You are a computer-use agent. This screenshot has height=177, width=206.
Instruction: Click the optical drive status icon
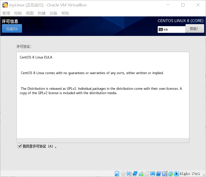[x=123, y=174]
